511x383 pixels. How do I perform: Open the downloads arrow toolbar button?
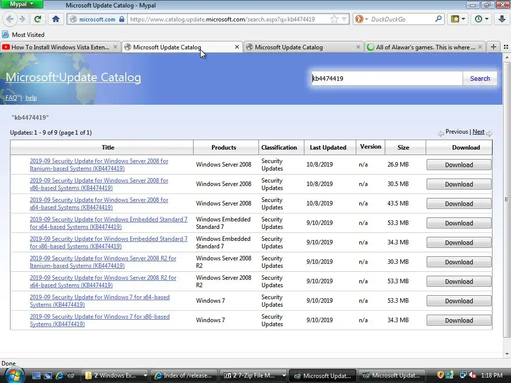pyautogui.click(x=502, y=19)
